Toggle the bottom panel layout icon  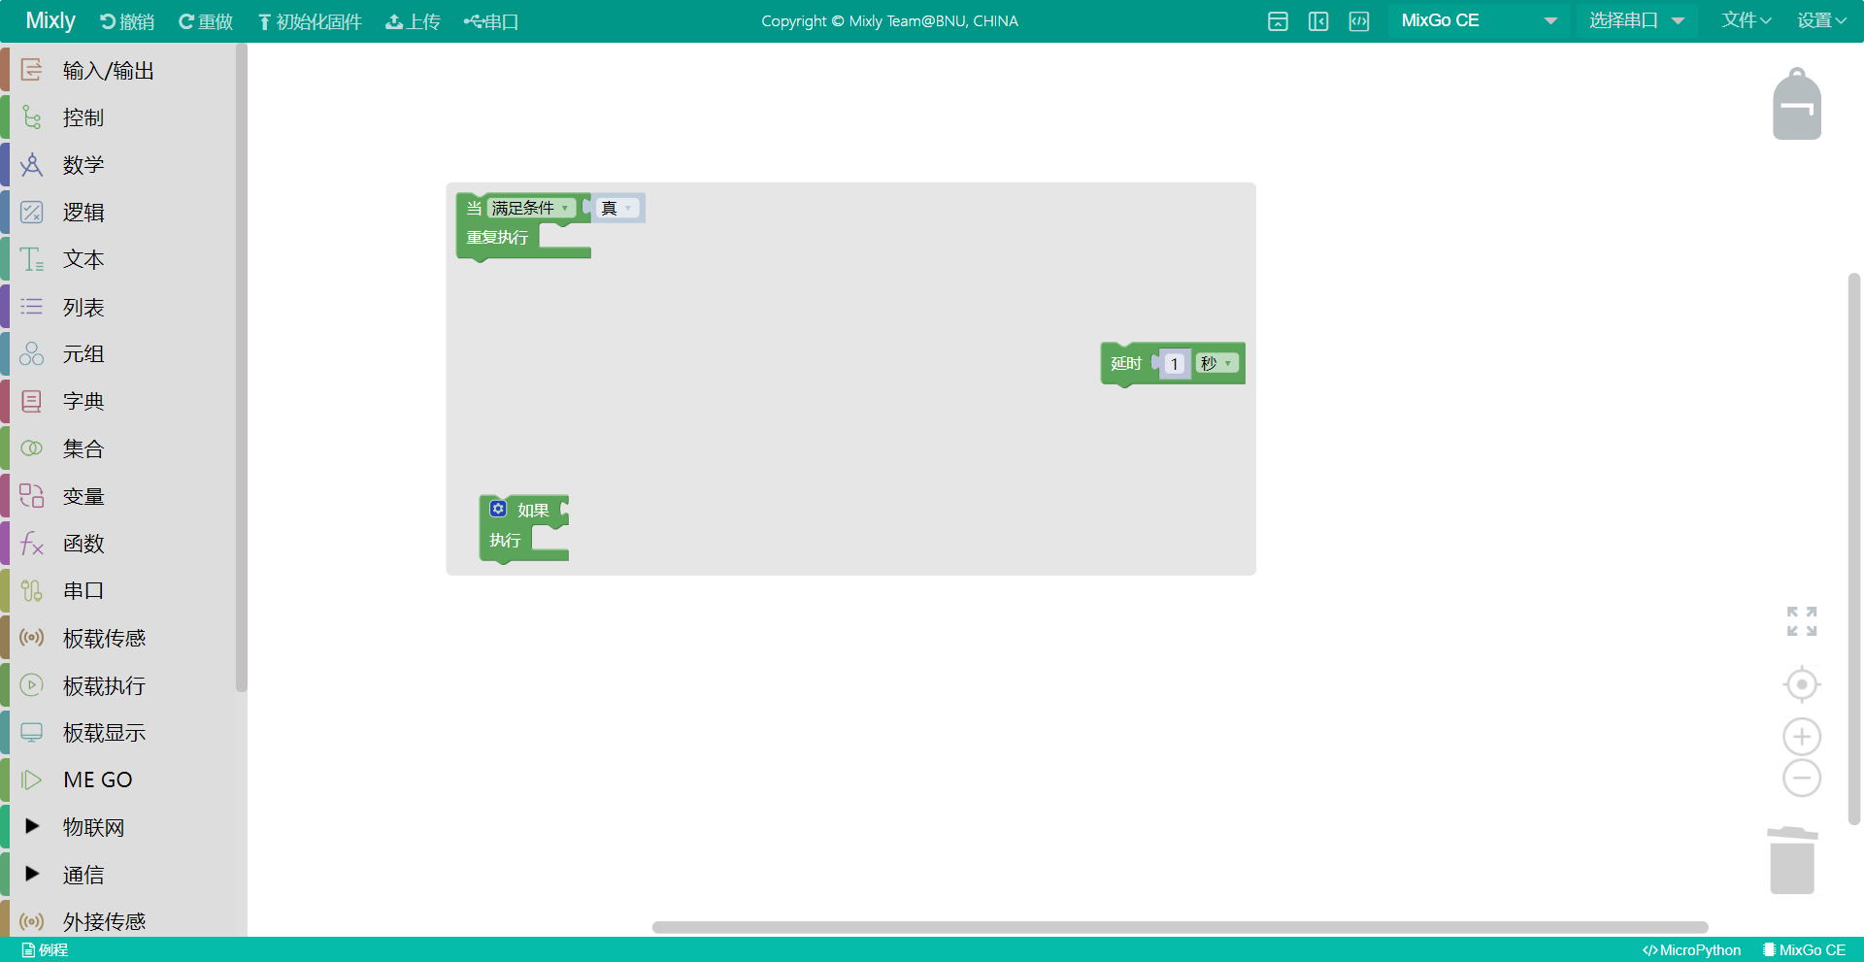pyautogui.click(x=1278, y=21)
